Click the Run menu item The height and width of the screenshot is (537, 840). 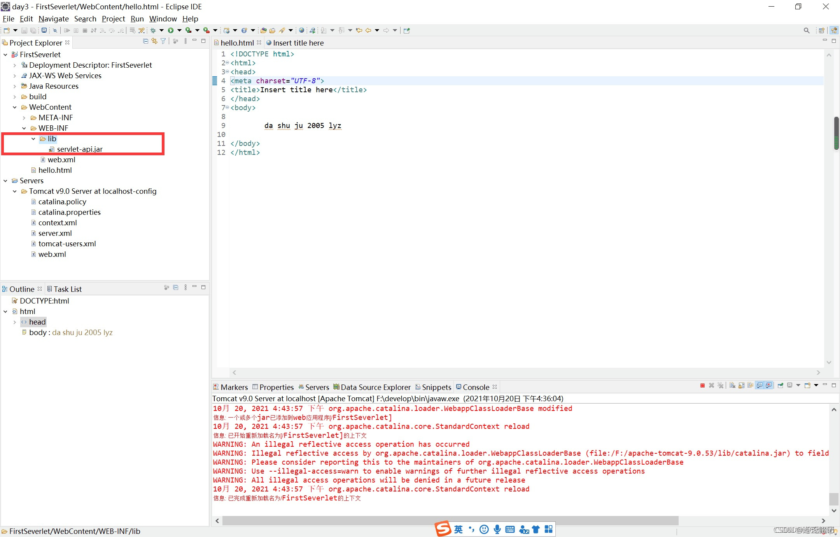tap(137, 18)
